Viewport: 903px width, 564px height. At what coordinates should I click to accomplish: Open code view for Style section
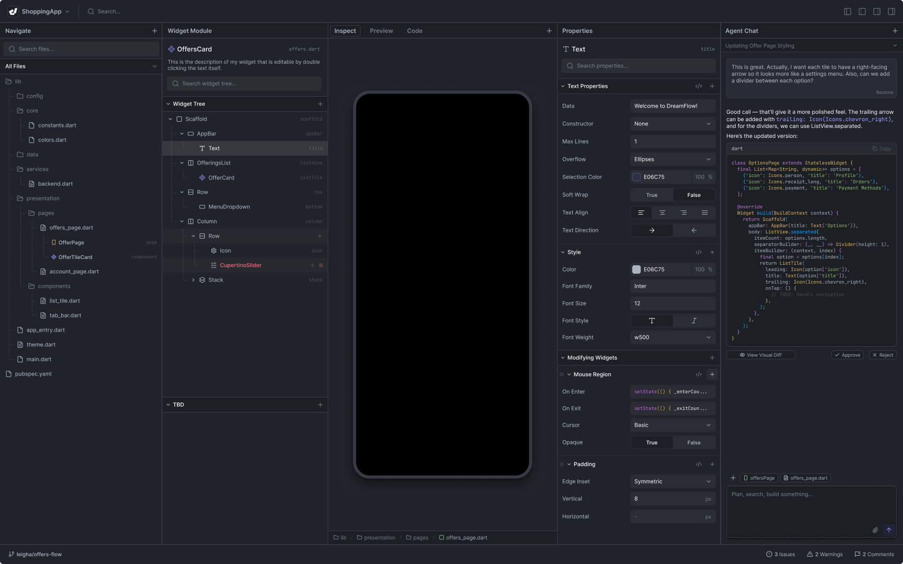tap(699, 252)
